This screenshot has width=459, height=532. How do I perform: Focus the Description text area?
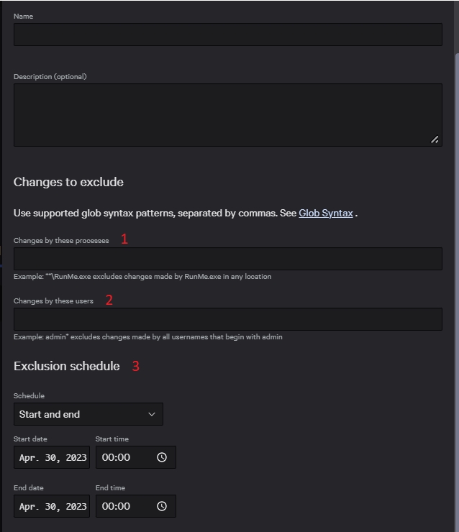tap(227, 115)
